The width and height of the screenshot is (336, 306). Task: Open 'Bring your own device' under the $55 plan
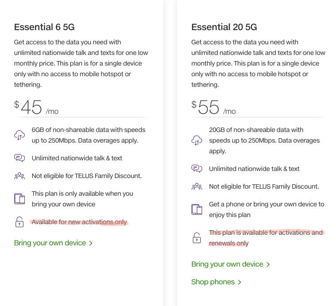pyautogui.click(x=227, y=264)
